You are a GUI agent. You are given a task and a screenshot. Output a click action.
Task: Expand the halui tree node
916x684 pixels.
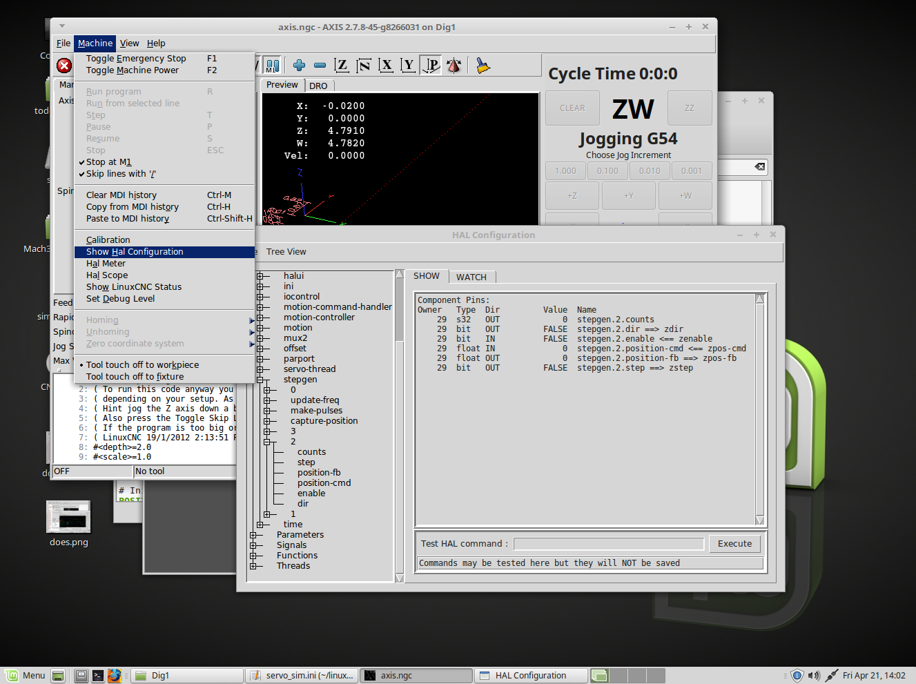pyautogui.click(x=260, y=276)
